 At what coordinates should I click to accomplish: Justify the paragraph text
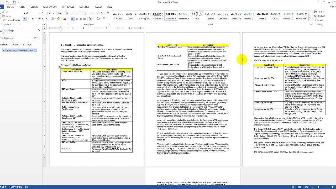85,19
